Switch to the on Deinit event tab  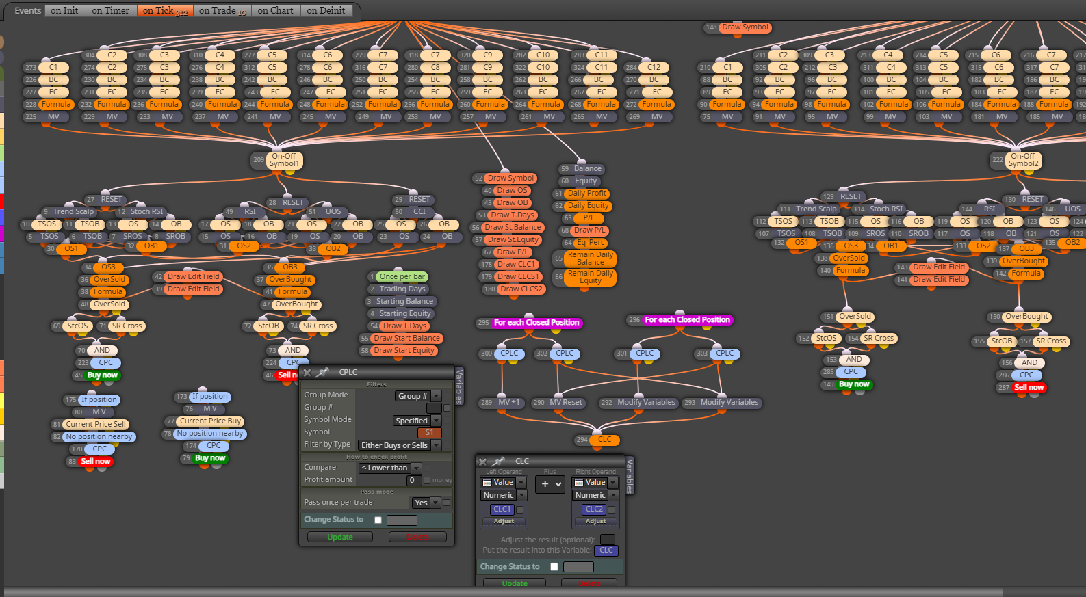(326, 10)
